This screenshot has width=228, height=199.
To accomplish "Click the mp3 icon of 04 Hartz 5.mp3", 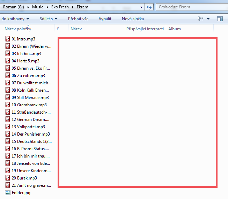I will 8,61.
